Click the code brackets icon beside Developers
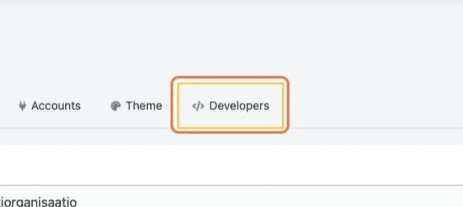The width and height of the screenshot is (463, 207). click(198, 106)
